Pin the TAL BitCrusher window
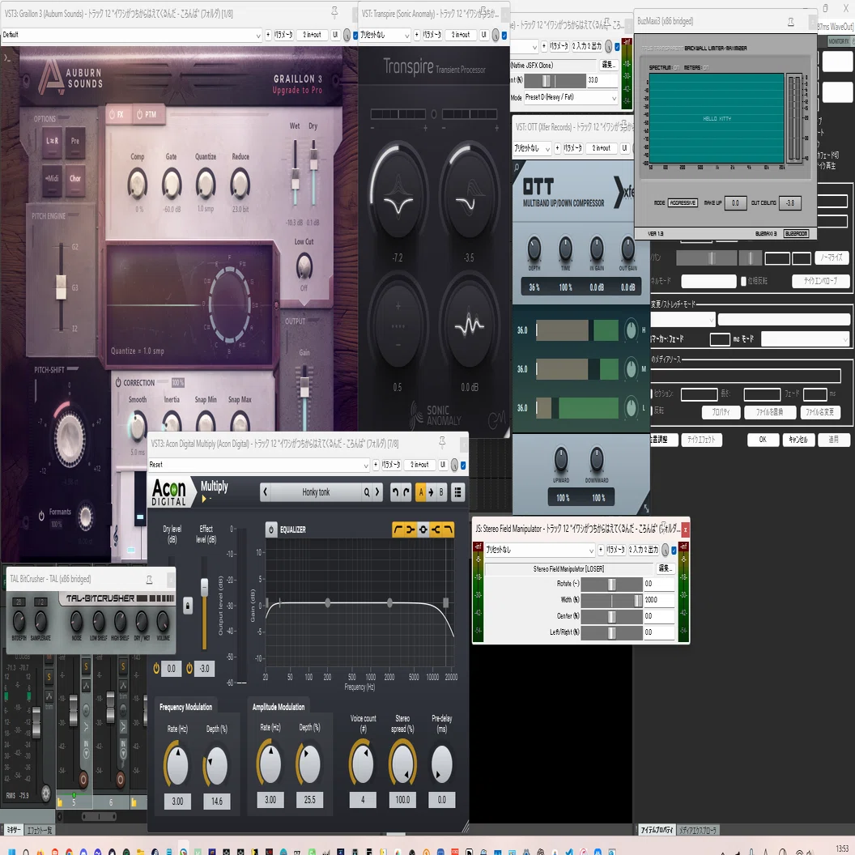This screenshot has width=855, height=855. [149, 579]
